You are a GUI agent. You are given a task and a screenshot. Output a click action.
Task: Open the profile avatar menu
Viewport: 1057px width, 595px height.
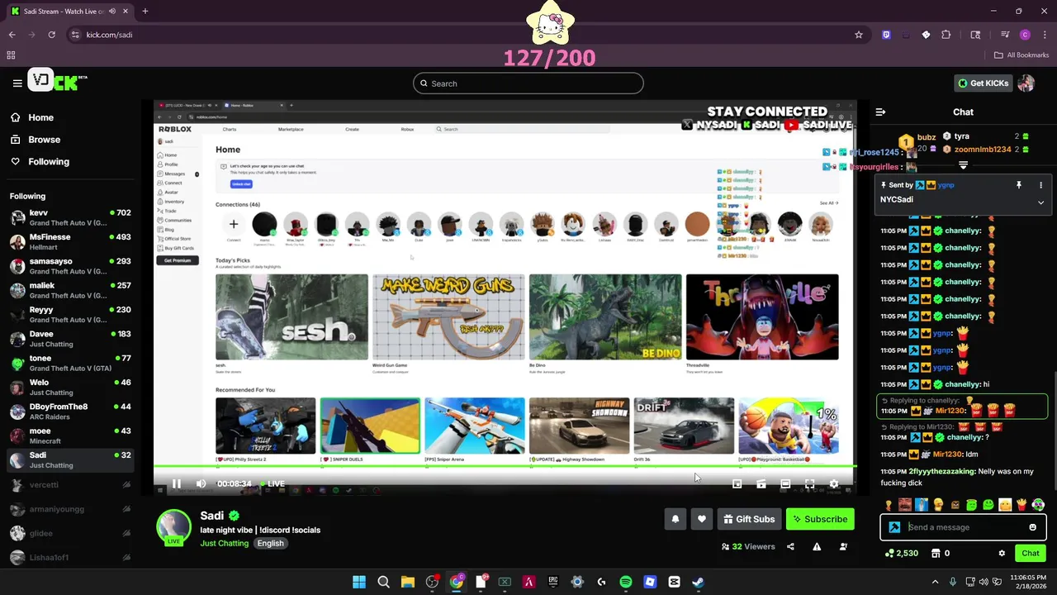tap(1026, 83)
